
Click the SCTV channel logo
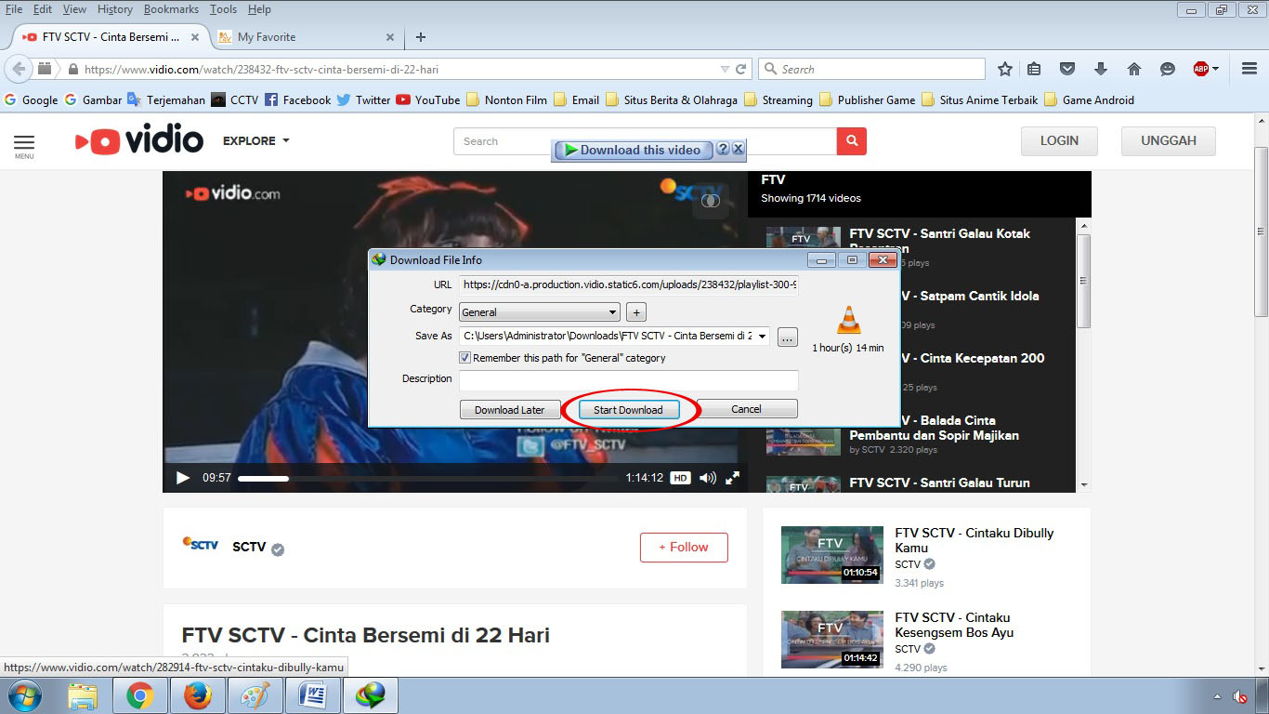(201, 544)
